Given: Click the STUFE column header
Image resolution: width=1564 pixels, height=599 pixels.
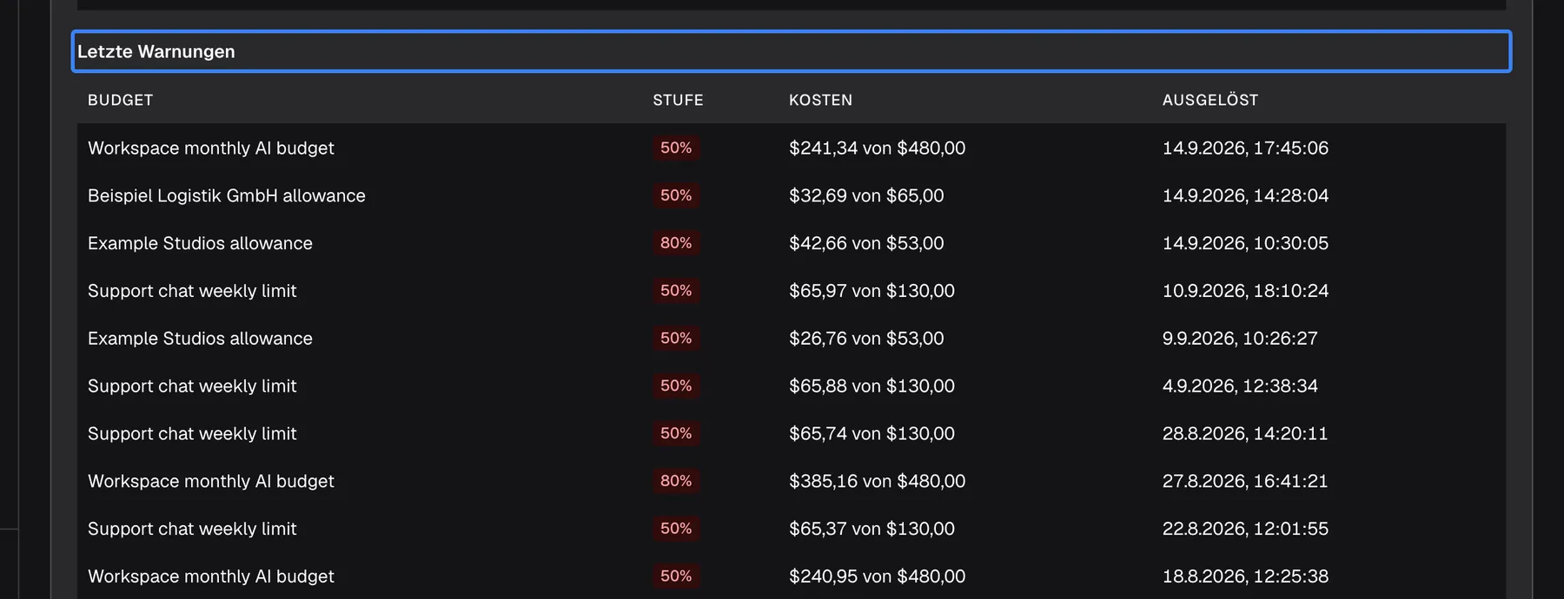Looking at the screenshot, I should [678, 100].
